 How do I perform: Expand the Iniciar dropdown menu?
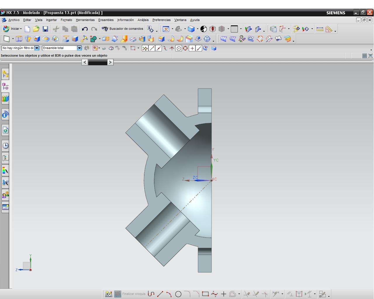pyautogui.click(x=21, y=29)
